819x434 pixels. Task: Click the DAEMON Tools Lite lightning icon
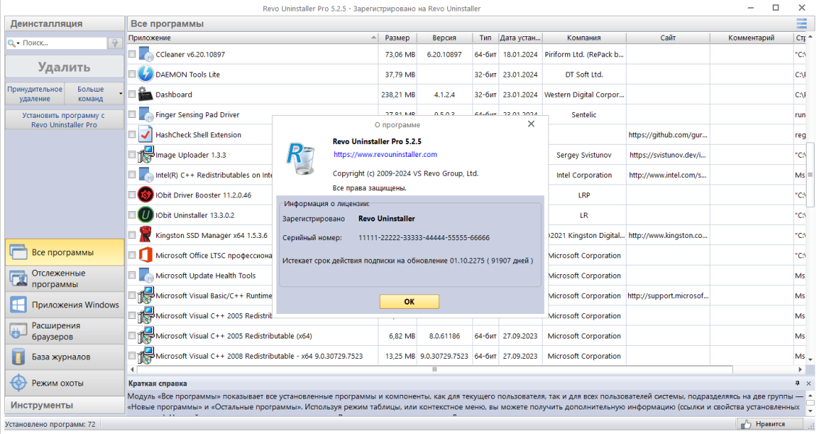[x=145, y=75]
